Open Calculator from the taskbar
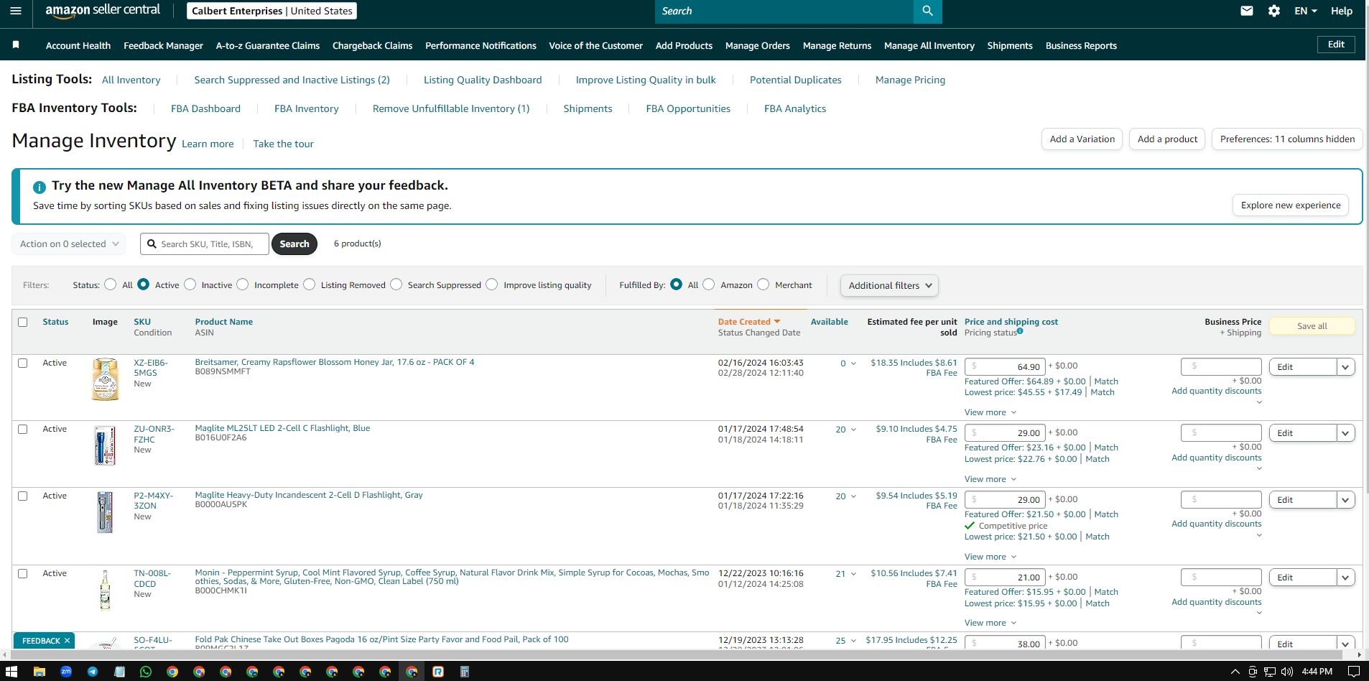The image size is (1369, 681). click(465, 672)
